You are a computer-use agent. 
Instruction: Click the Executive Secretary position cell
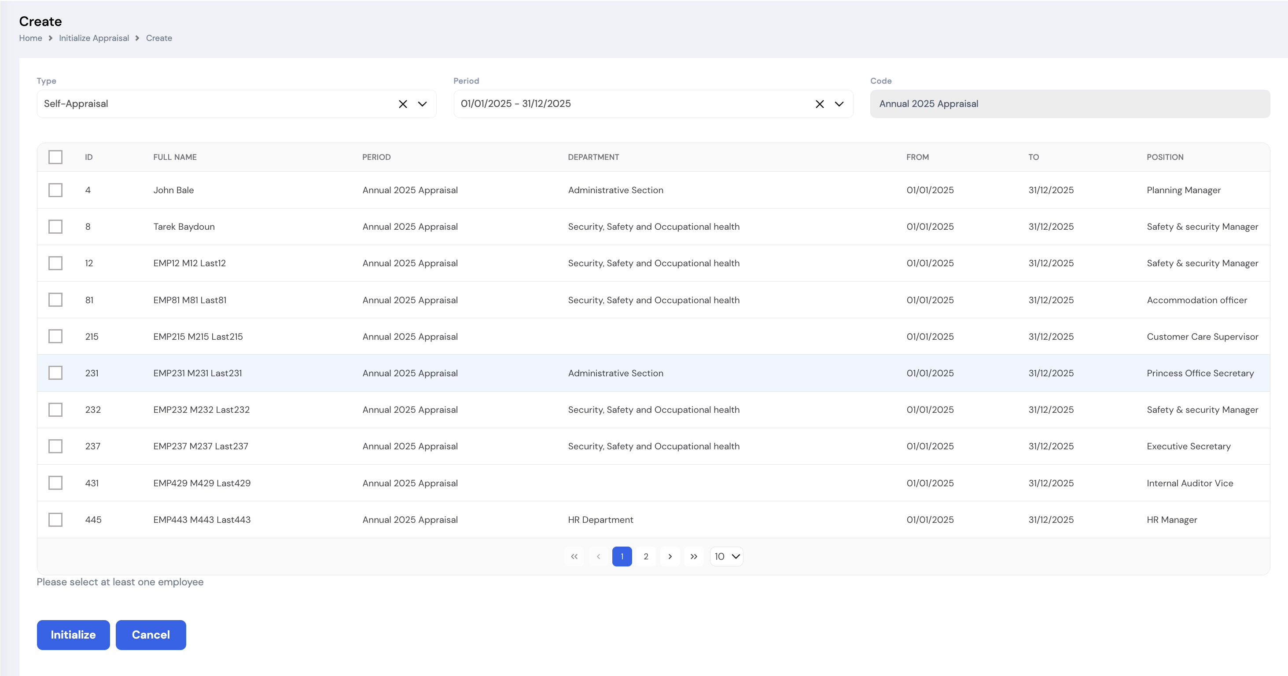[x=1189, y=446]
